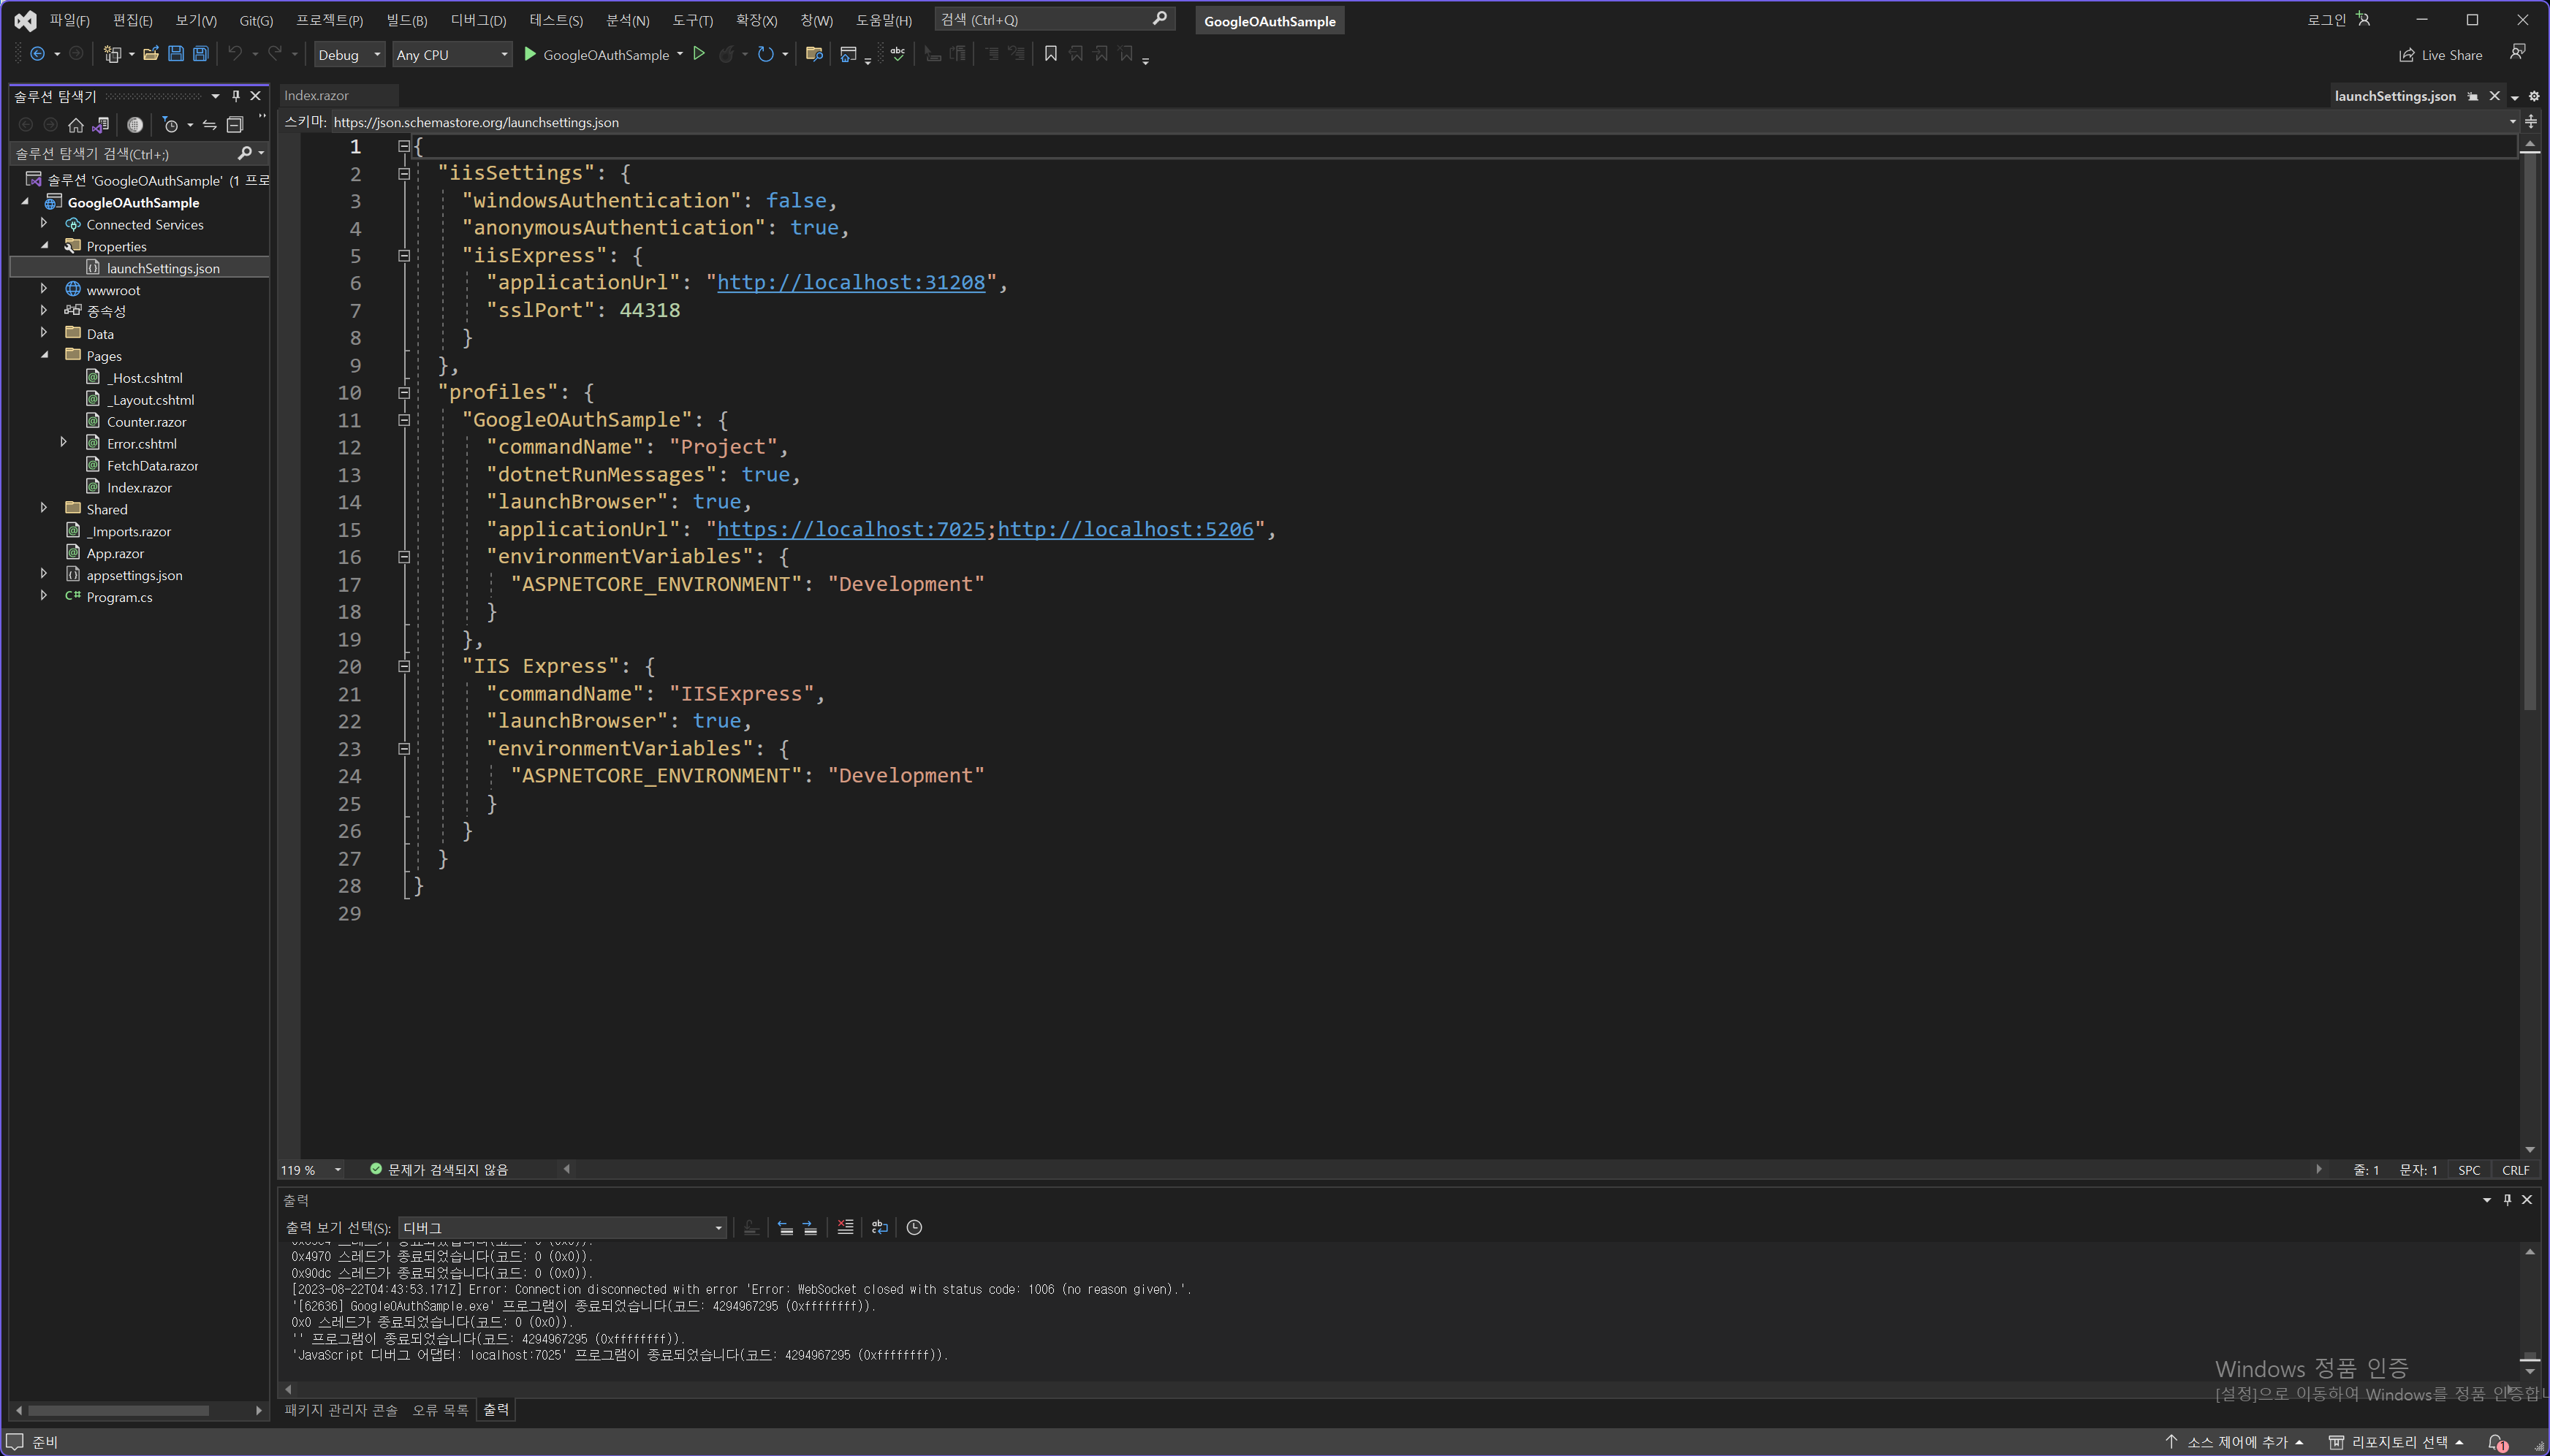Image resolution: width=2550 pixels, height=1456 pixels.
Task: Click Collapse All in Solution Explorer toolbar
Action: (235, 125)
